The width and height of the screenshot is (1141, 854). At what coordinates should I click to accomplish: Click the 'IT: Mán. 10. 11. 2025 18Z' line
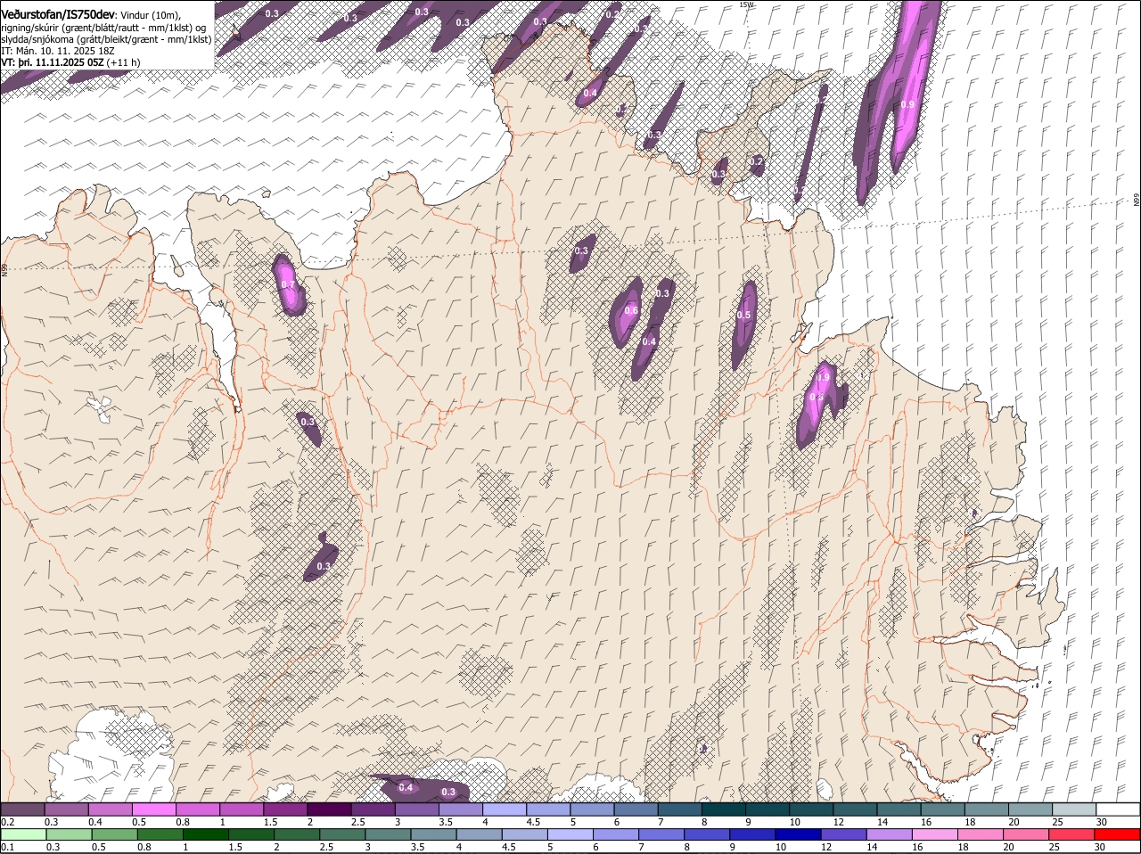coord(59,51)
